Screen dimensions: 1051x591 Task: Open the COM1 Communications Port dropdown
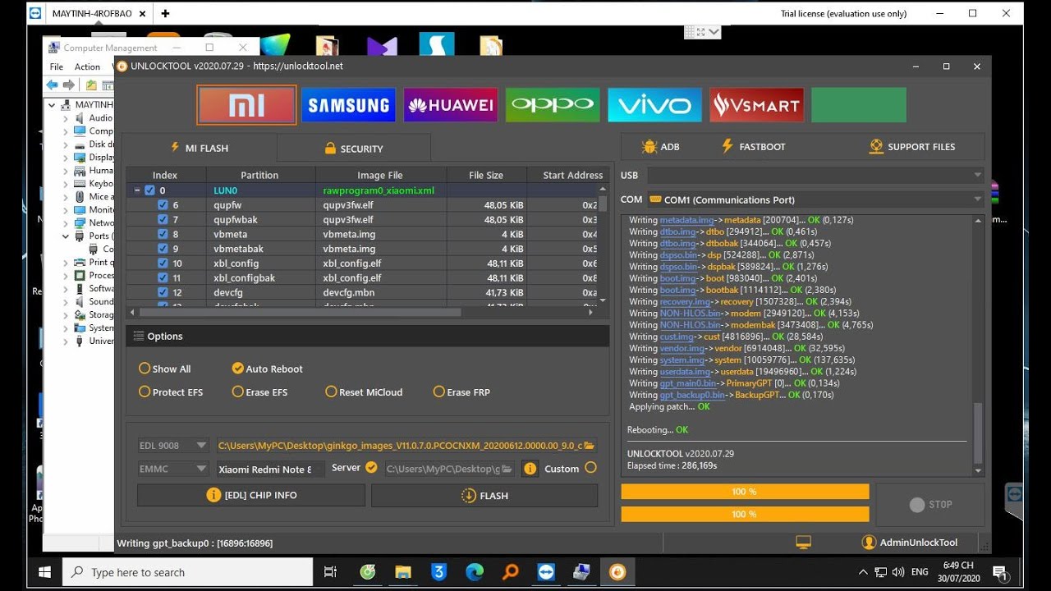(x=815, y=199)
